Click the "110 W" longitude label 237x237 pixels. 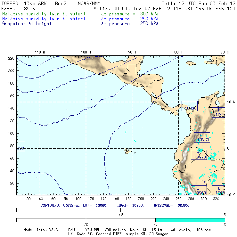[x=40, y=52]
